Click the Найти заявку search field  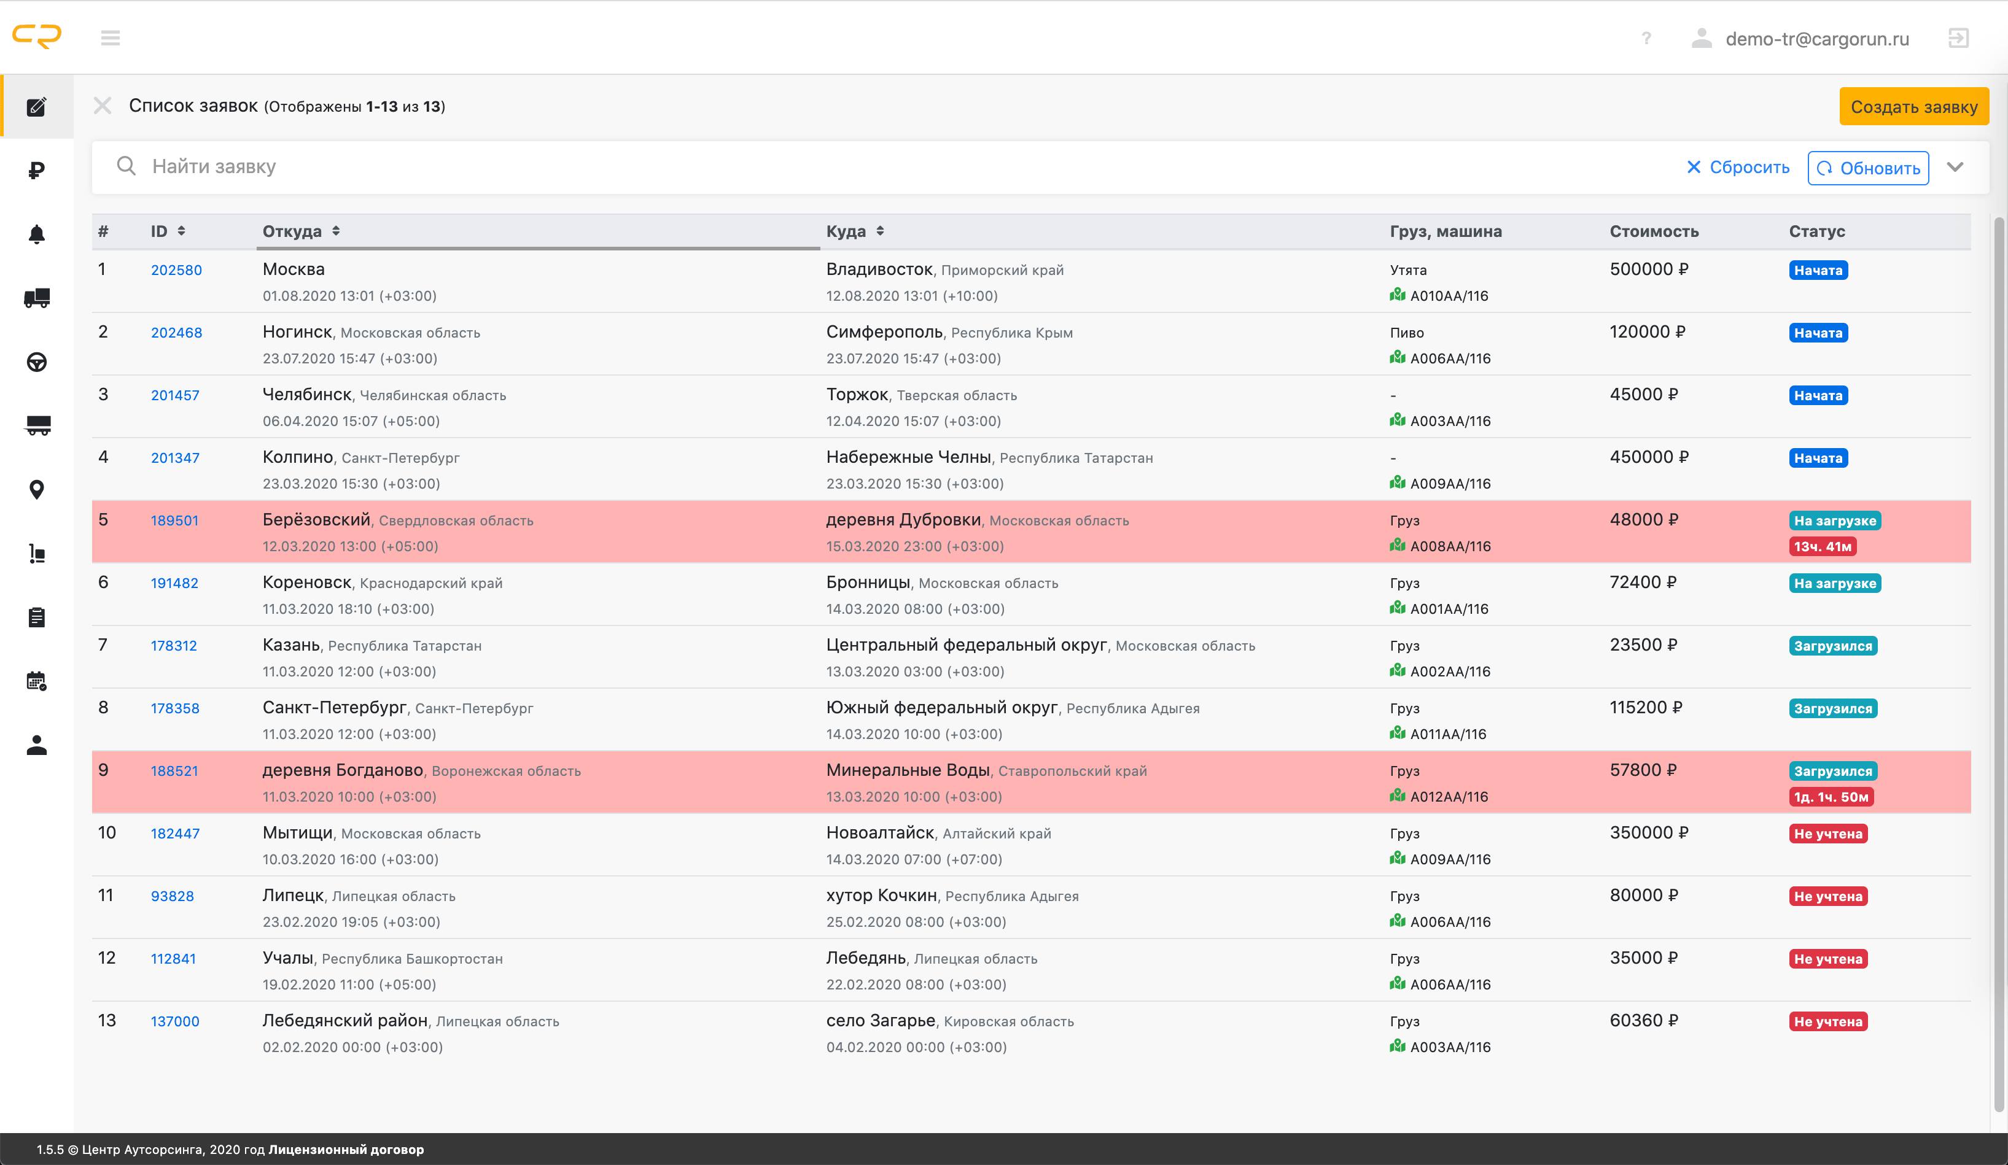(x=876, y=167)
